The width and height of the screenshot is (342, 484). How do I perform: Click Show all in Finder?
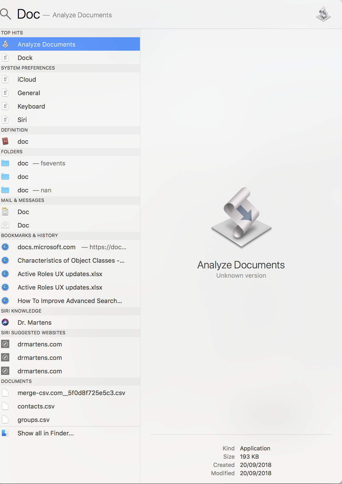[x=46, y=433]
